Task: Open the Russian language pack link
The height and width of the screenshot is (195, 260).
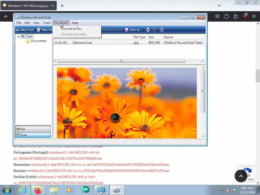Action: click(x=98, y=171)
